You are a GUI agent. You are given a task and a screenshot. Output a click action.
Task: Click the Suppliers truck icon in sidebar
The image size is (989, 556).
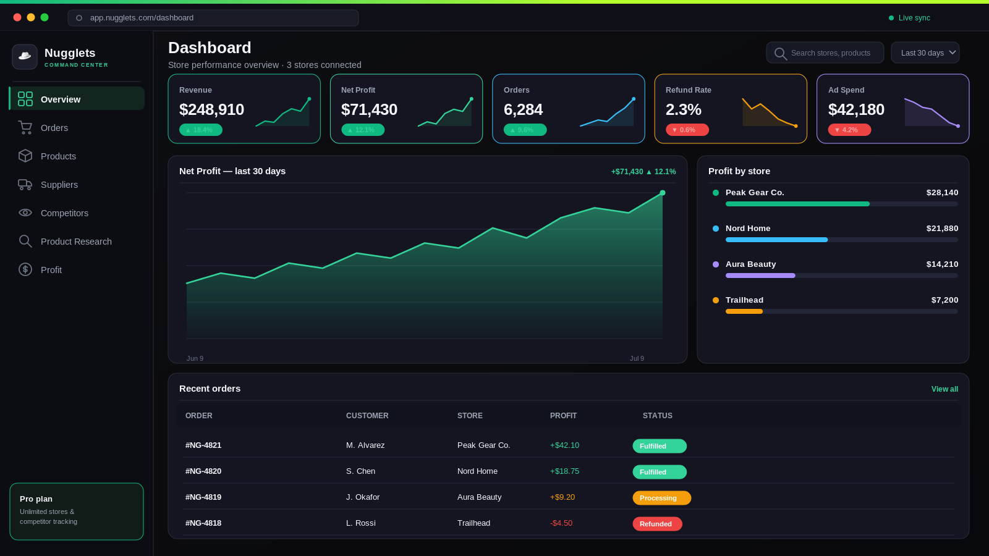click(25, 184)
